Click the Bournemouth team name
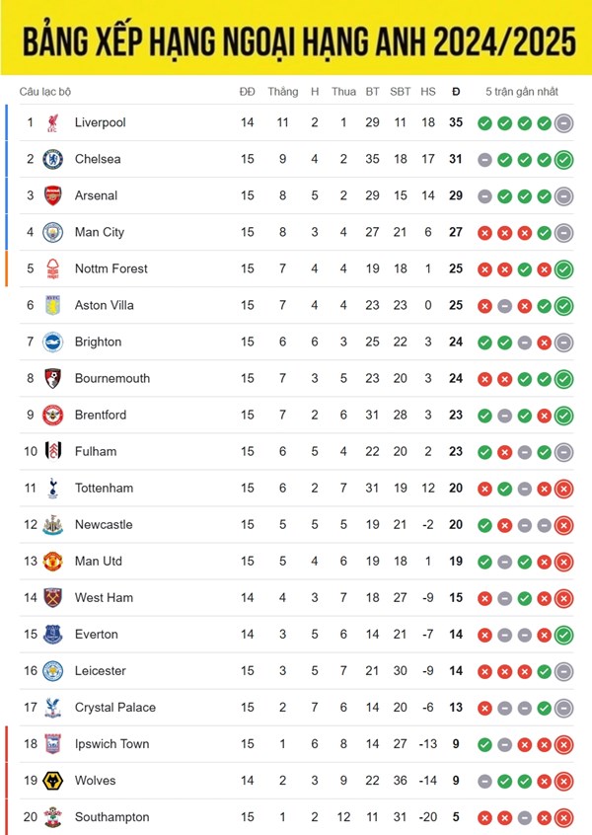592x835 pixels. (112, 379)
